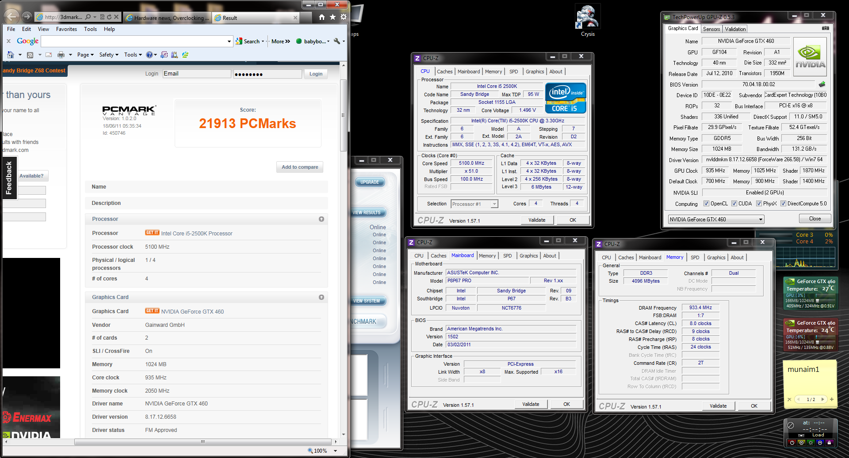Click OK in the Memory CPU-Z window
849x458 pixels.
754,406
